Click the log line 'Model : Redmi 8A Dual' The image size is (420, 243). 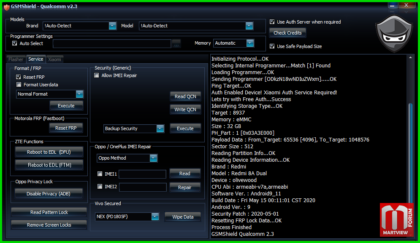239,173
